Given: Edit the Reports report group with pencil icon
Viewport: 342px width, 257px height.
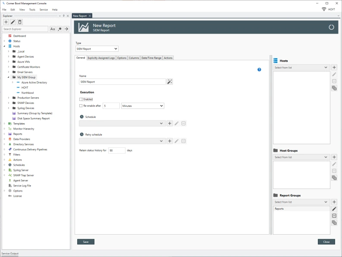Looking at the screenshot, I should coord(334,209).
